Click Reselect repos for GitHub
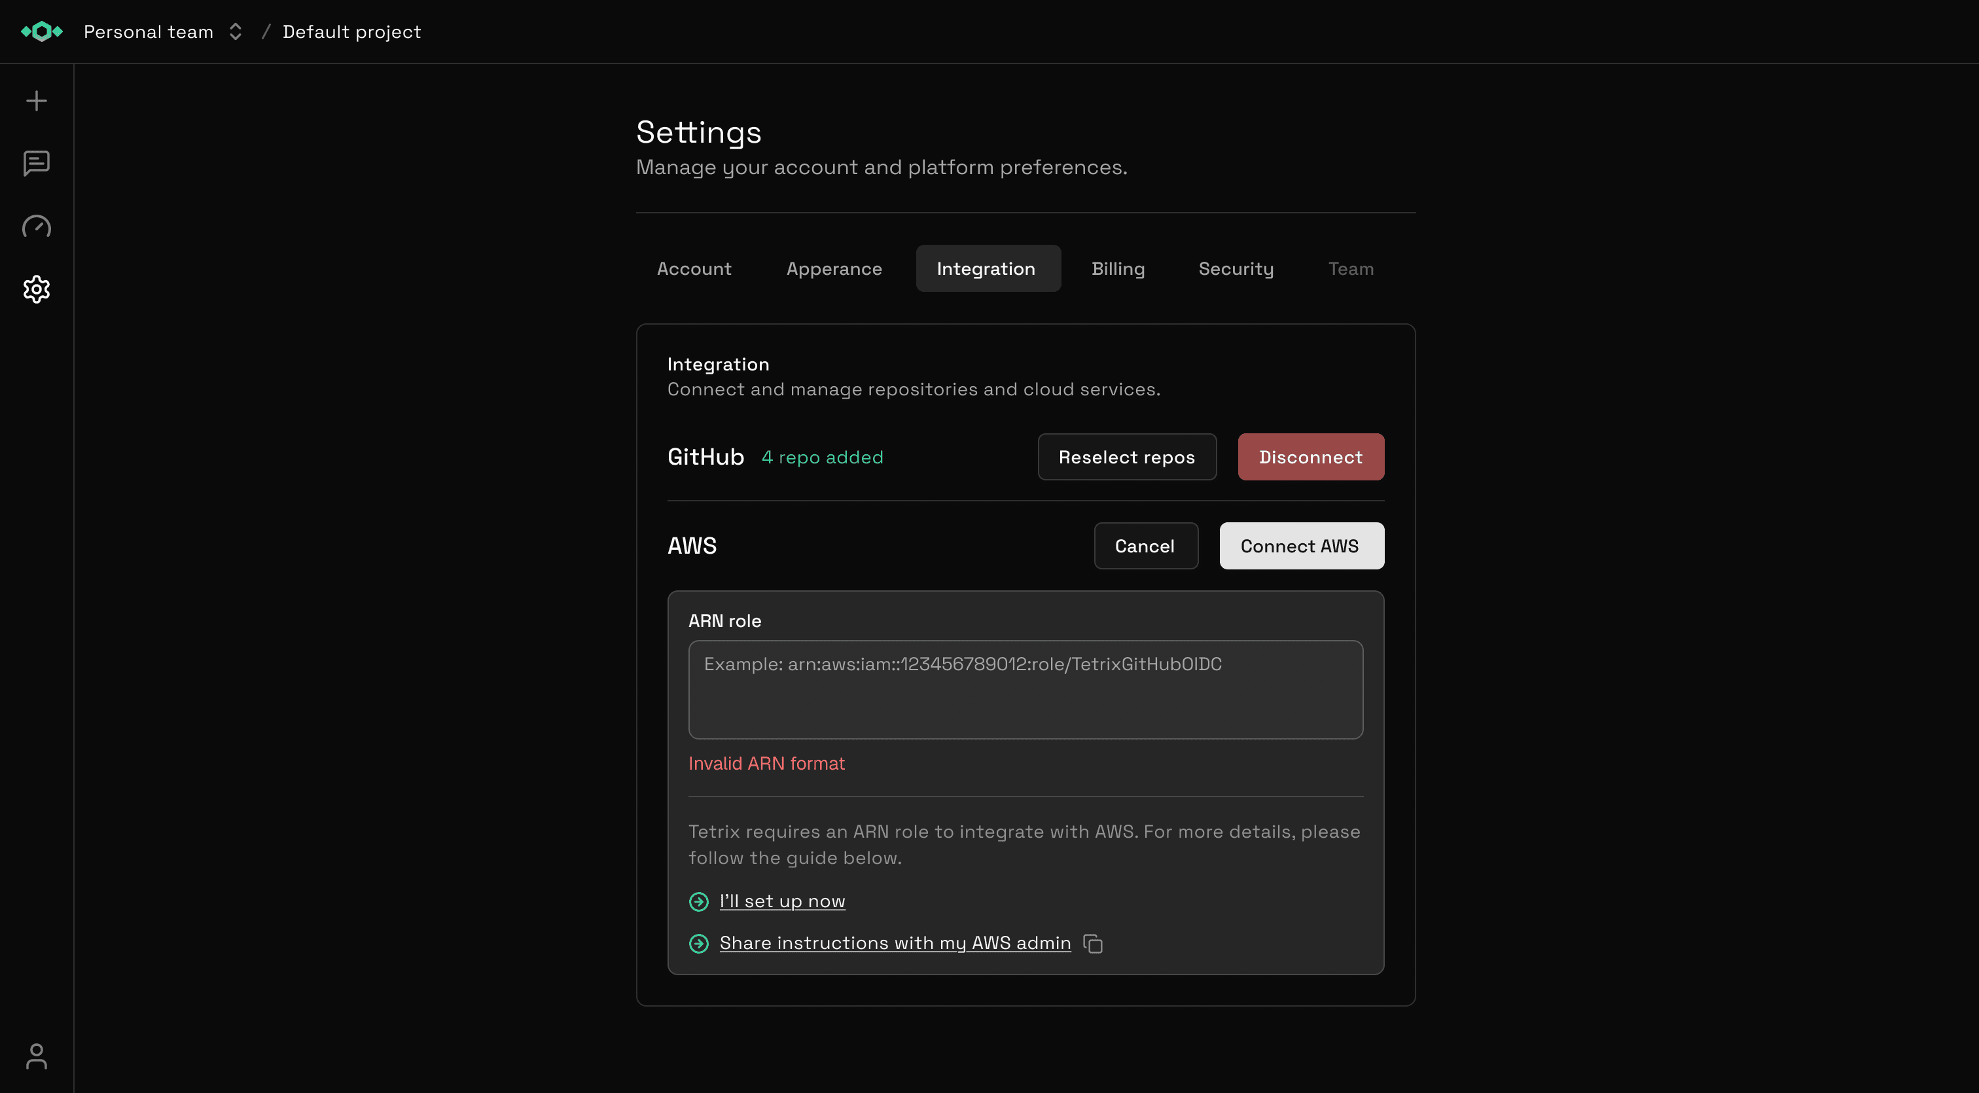Image resolution: width=1979 pixels, height=1093 pixels. tap(1126, 456)
